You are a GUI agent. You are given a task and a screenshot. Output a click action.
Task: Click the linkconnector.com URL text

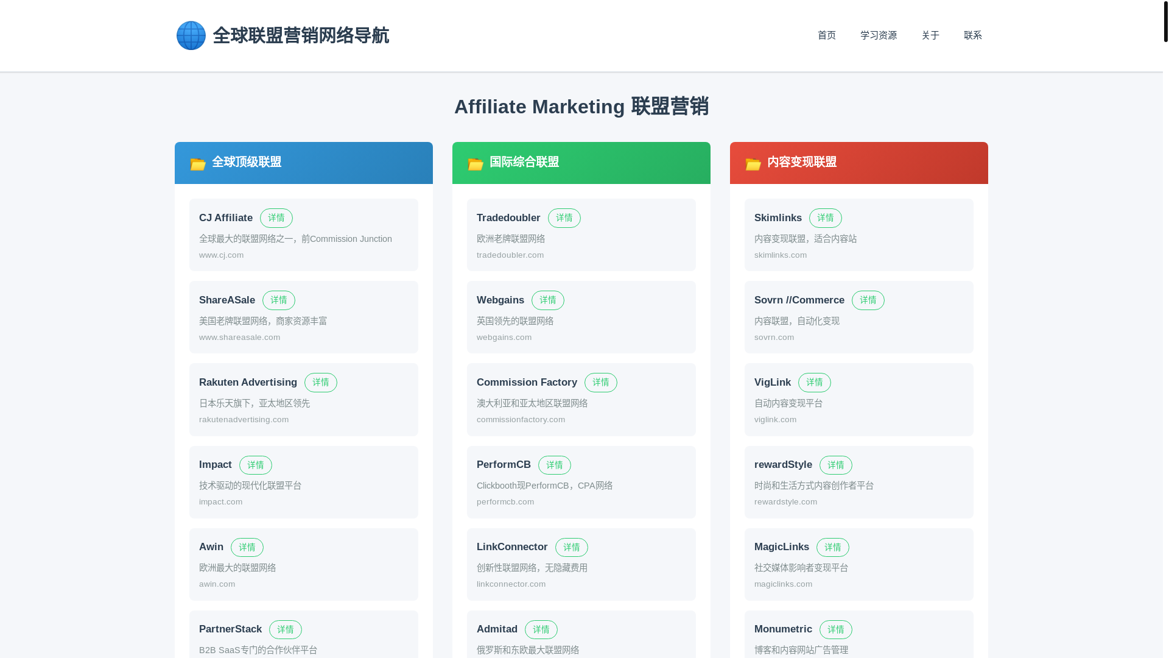pos(511,584)
